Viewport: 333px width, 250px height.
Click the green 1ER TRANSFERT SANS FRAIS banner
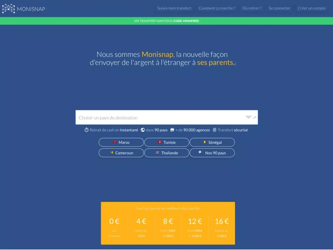pos(167,21)
